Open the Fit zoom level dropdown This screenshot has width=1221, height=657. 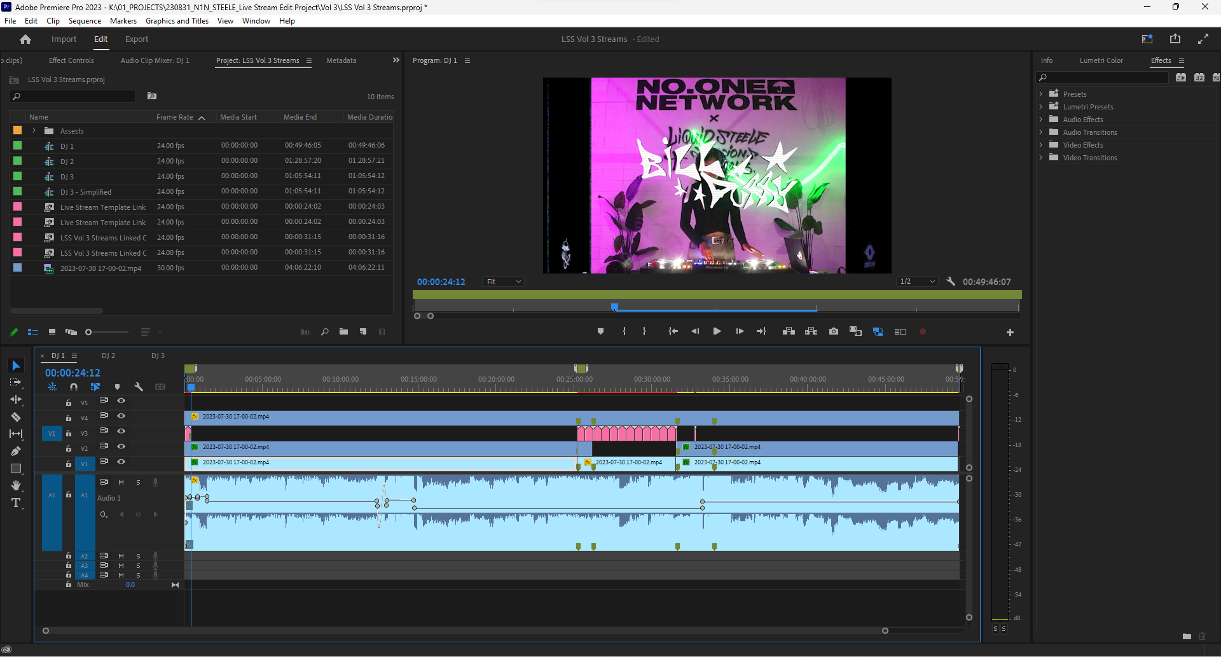(504, 282)
